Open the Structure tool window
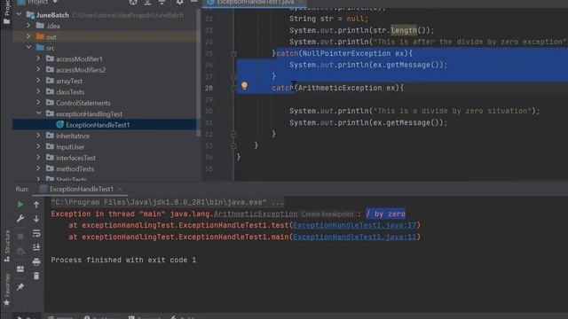Viewport: 568px width, 319px height. pyautogui.click(x=7, y=246)
